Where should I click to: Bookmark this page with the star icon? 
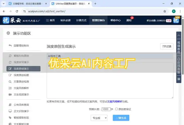click(165, 11)
